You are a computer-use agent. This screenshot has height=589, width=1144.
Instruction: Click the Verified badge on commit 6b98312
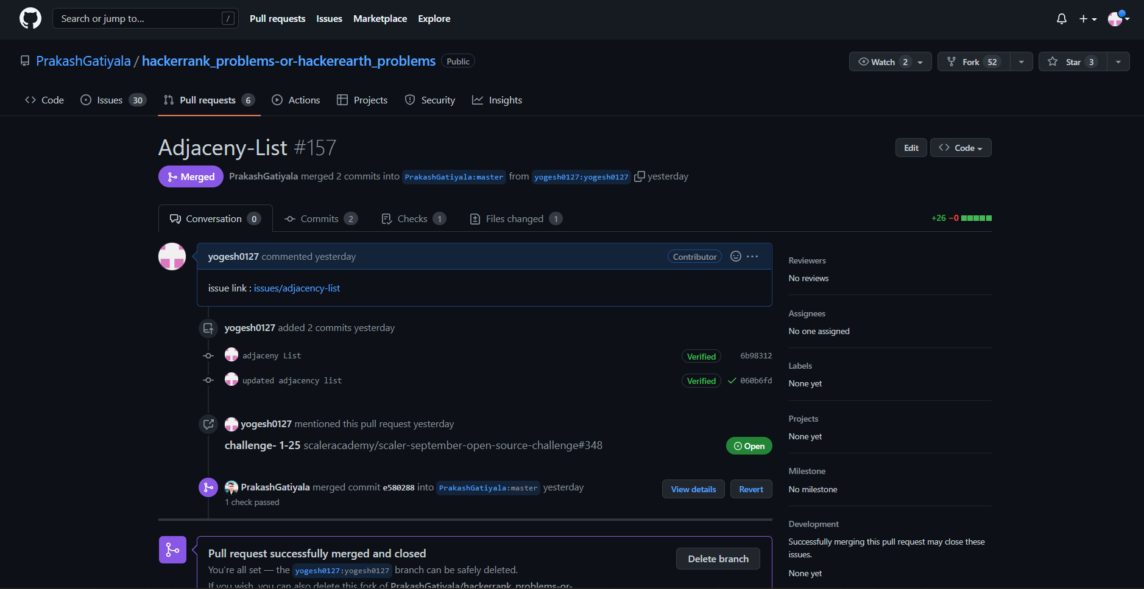pyautogui.click(x=701, y=356)
